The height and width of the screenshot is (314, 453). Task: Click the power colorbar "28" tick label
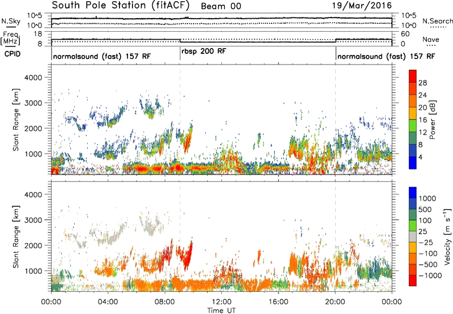[x=422, y=83]
